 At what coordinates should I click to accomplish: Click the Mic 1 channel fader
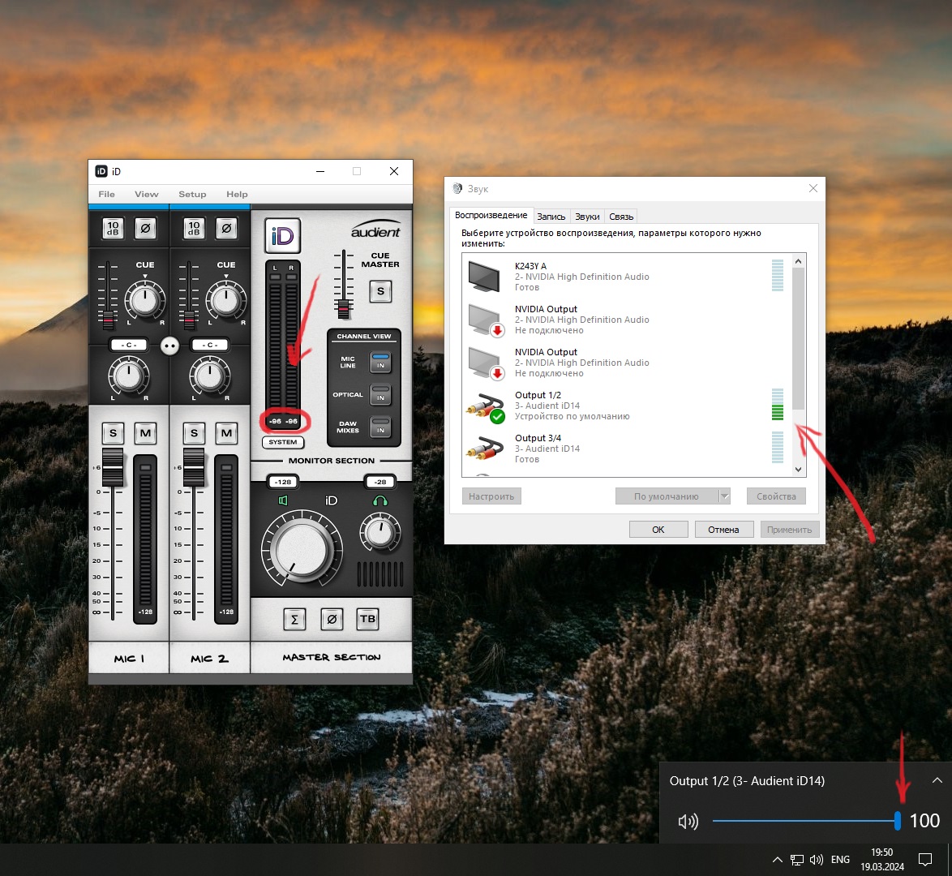coord(113,467)
